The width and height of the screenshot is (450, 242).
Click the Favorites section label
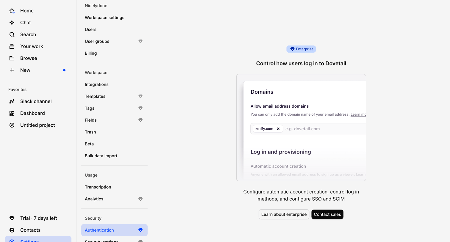pyautogui.click(x=17, y=89)
